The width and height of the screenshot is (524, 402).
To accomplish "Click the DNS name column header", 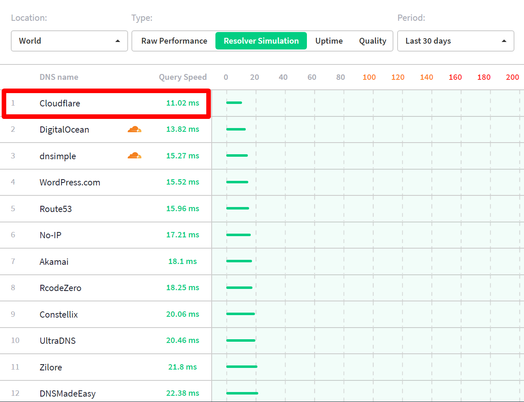I will click(x=59, y=77).
